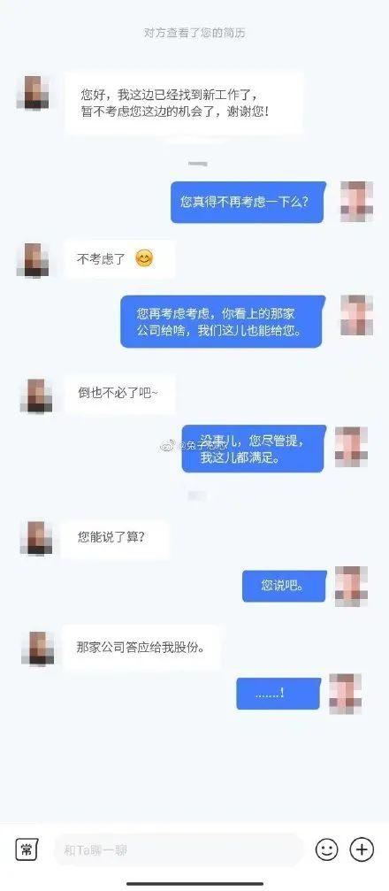Tap the smiling emoji in '不考虑了' message
389x891 pixels.
point(144,259)
